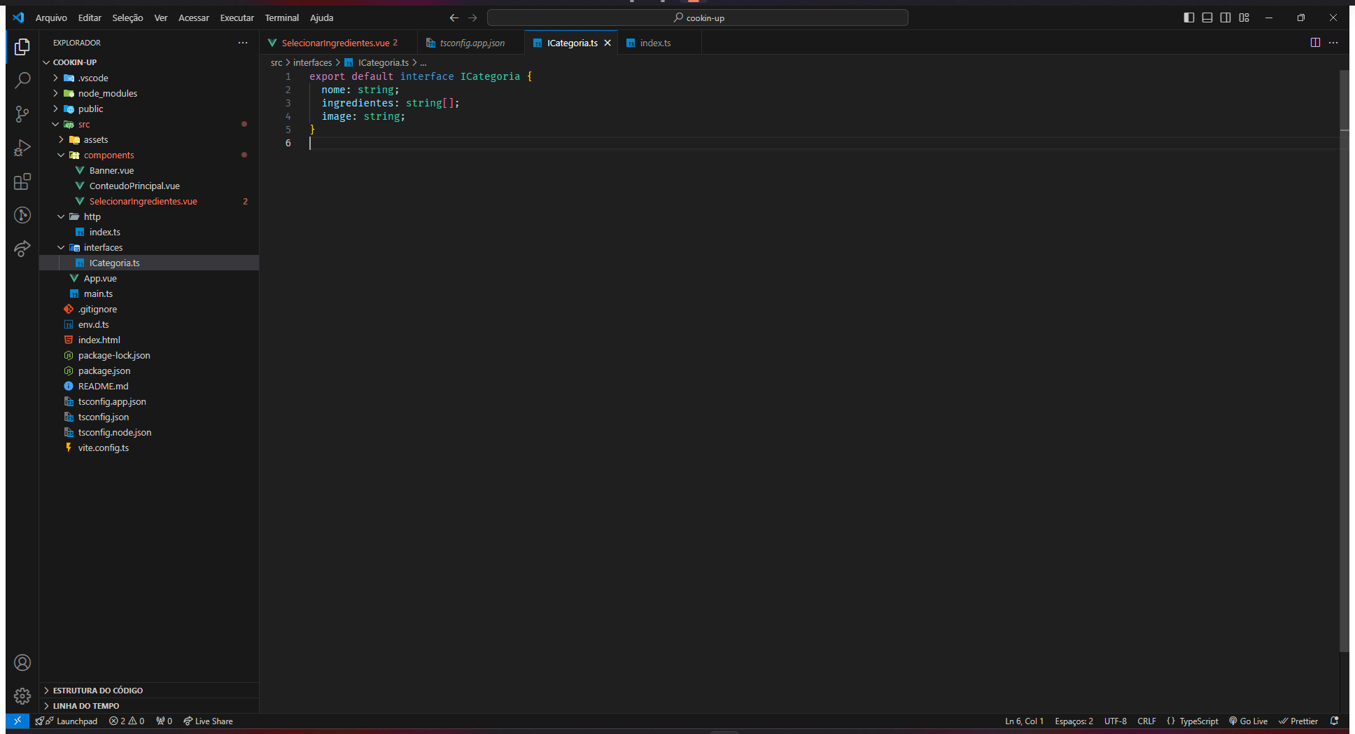The height and width of the screenshot is (734, 1355).
Task: Open the Arquivo menu
Action: (x=51, y=18)
